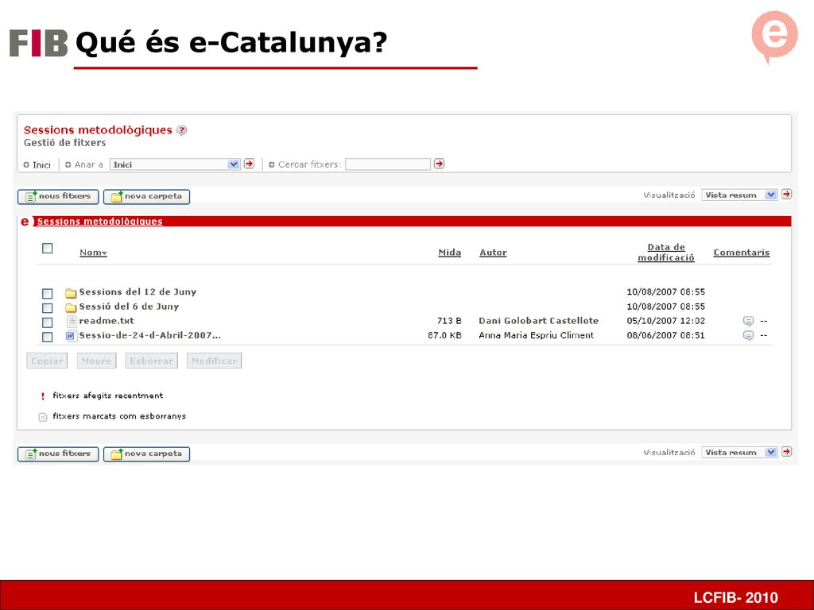
Task: Click e-Catalunya speech bubble logo at top right
Action: [x=774, y=37]
